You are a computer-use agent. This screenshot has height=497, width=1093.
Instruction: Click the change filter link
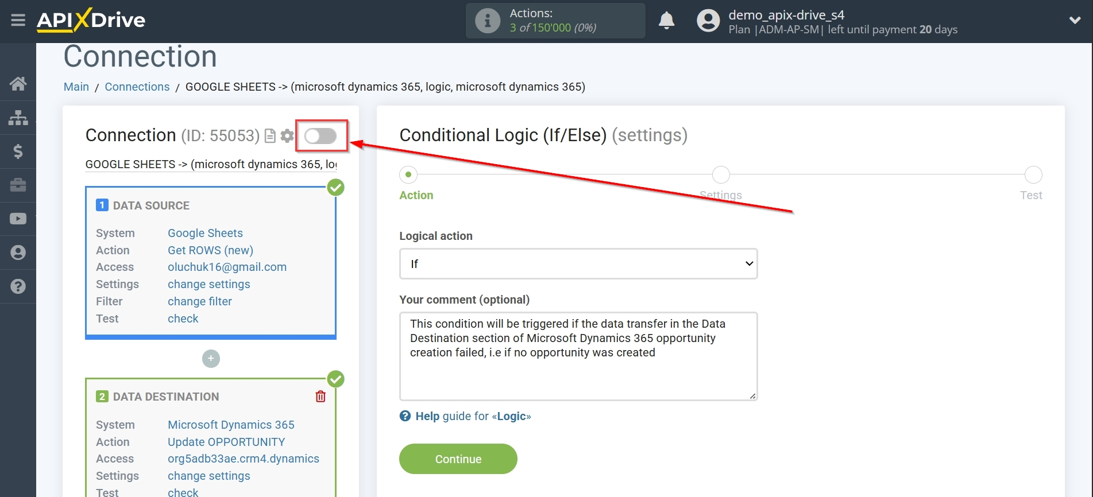[200, 301]
